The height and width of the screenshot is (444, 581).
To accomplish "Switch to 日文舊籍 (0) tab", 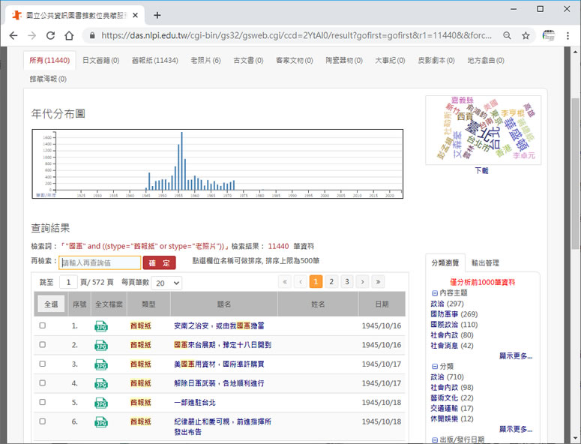I will (100, 61).
